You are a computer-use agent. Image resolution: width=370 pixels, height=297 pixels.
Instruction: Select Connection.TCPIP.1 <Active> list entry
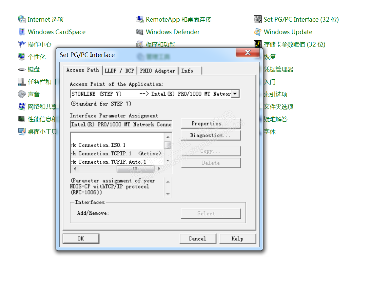117,153
